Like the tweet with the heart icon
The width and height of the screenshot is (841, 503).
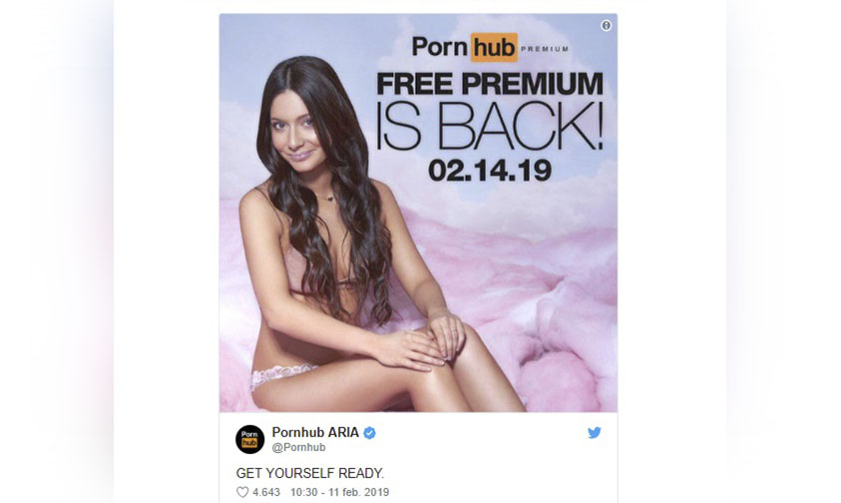pyautogui.click(x=242, y=492)
